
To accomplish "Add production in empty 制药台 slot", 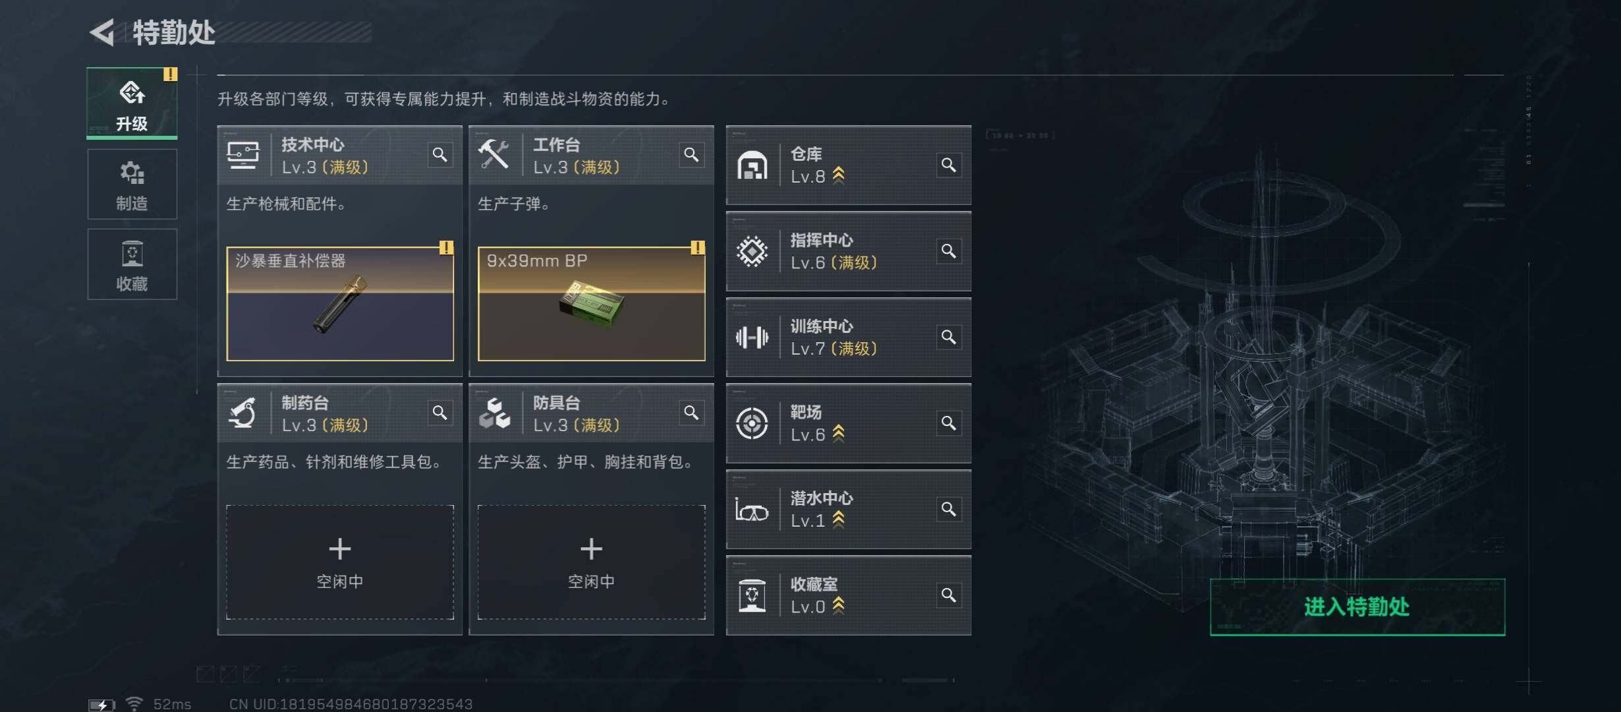I will tap(340, 562).
